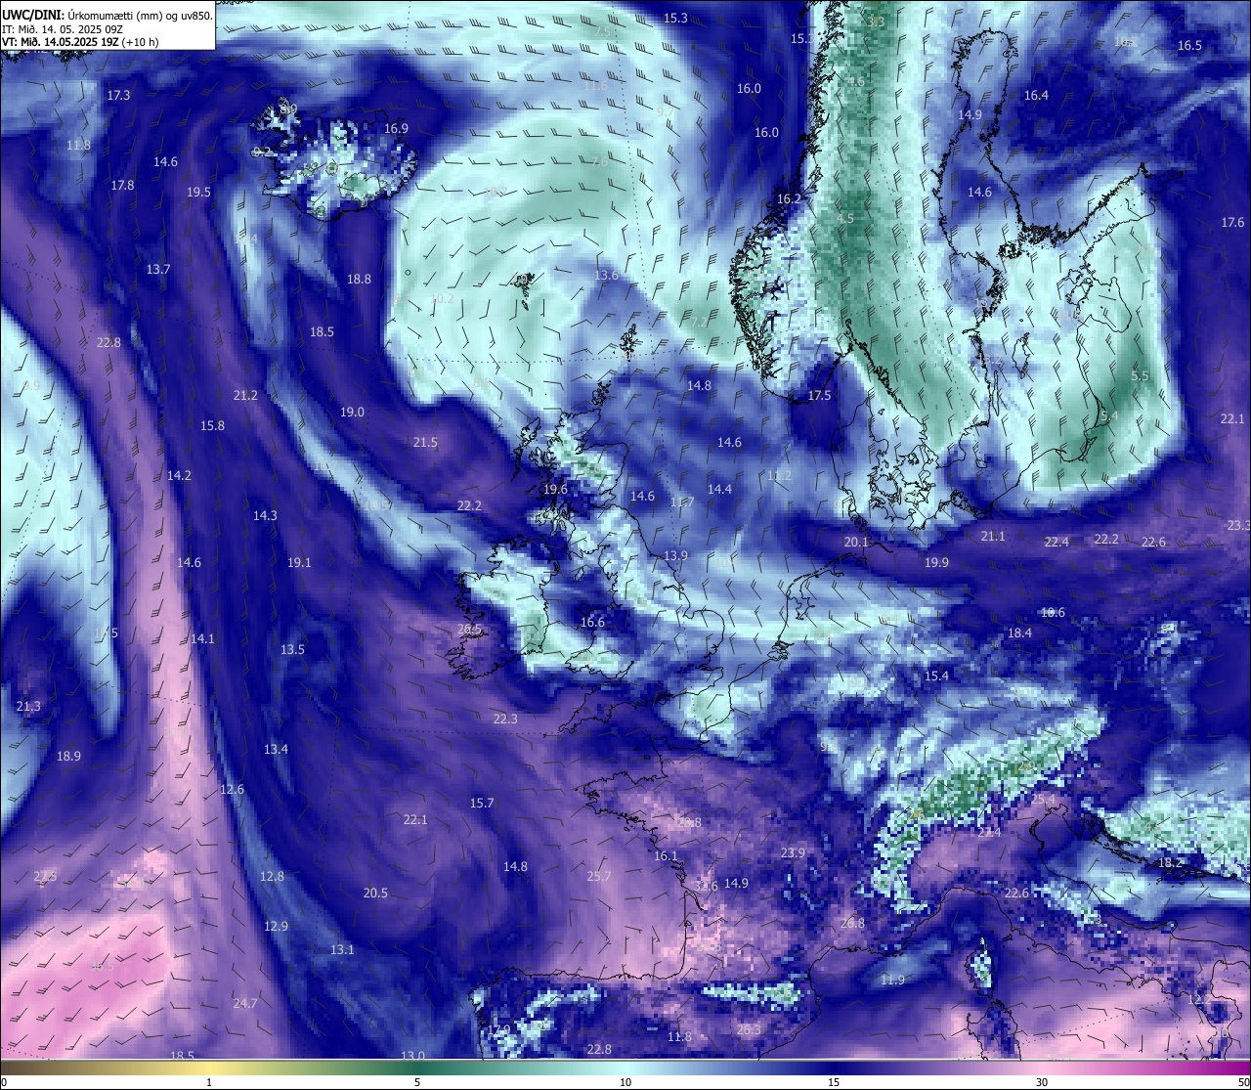Image resolution: width=1251 pixels, height=1090 pixels.
Task: Click the map value '24.7'
Action: (245, 1003)
